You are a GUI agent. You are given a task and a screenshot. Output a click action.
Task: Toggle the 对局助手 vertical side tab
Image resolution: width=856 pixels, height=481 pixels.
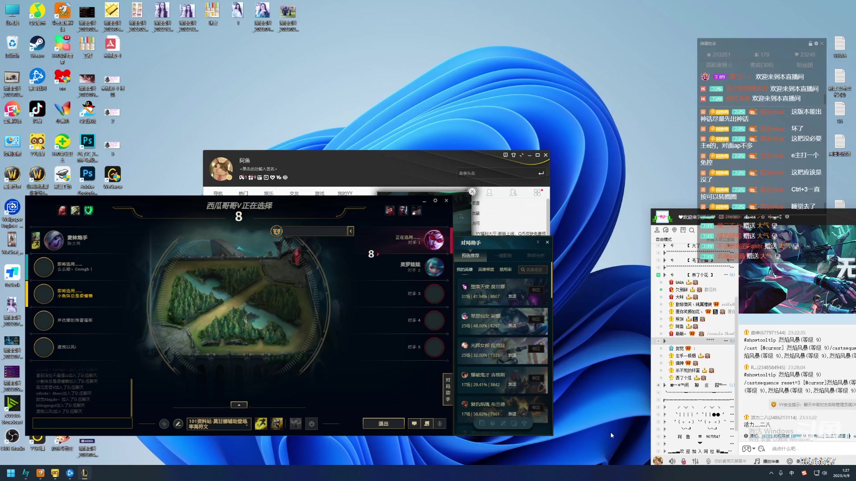tap(448, 389)
